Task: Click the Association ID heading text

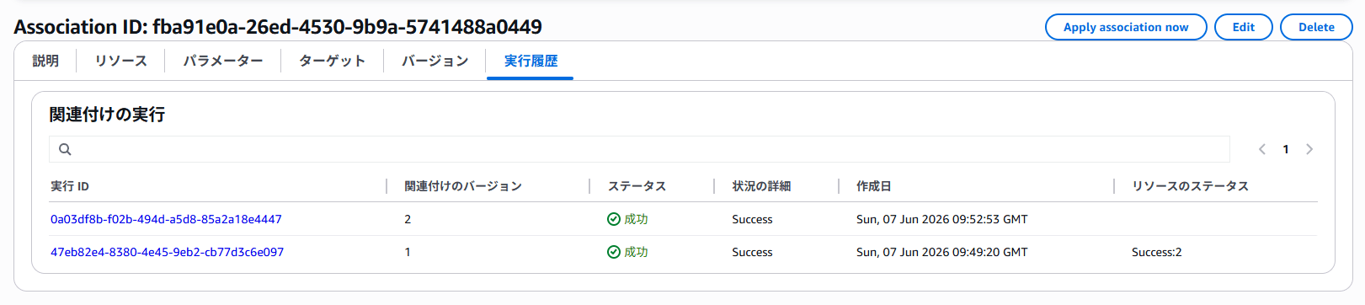Action: [x=278, y=27]
